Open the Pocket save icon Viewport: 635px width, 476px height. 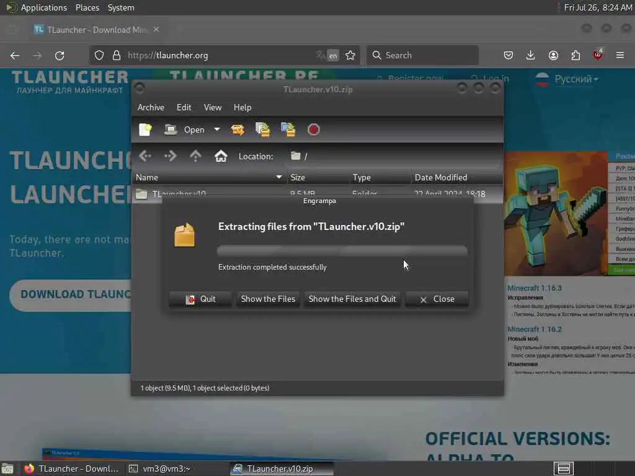point(508,55)
